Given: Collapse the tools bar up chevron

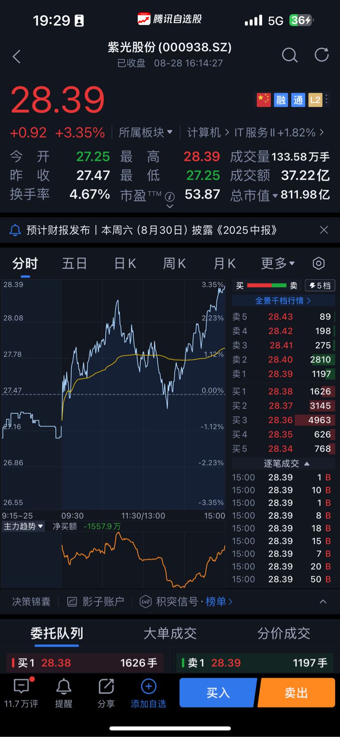Looking at the screenshot, I should [323, 602].
